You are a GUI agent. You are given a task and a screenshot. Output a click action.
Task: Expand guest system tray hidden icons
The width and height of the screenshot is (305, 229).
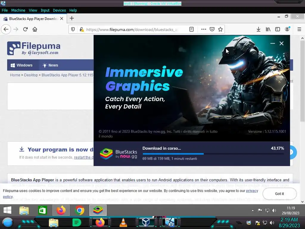click(253, 211)
